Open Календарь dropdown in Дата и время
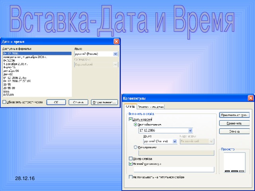 pyautogui.click(x=115, y=64)
